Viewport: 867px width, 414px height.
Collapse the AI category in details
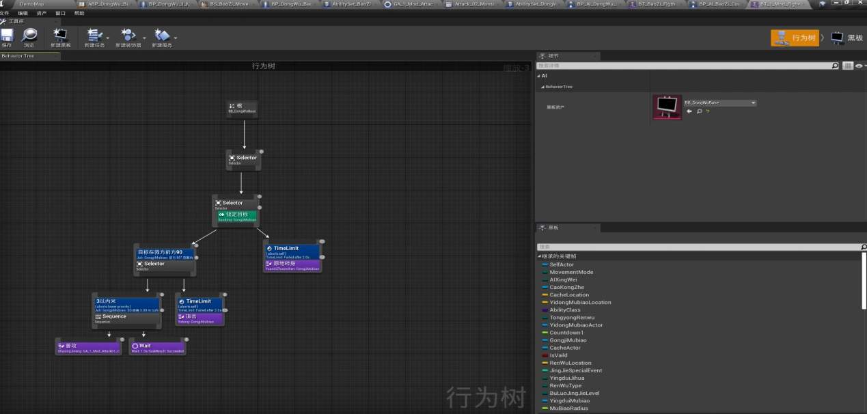[539, 76]
